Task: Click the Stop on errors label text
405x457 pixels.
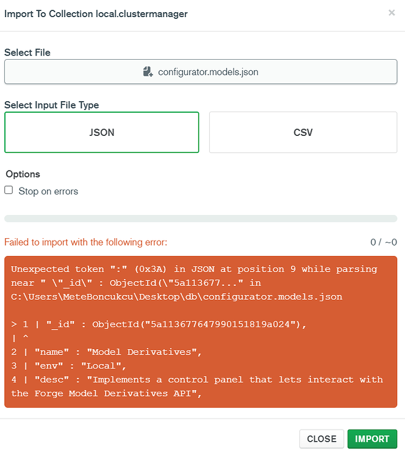Action: tap(48, 191)
